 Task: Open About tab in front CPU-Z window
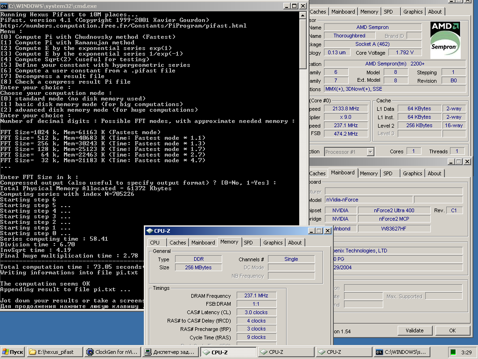pyautogui.click(x=295, y=243)
